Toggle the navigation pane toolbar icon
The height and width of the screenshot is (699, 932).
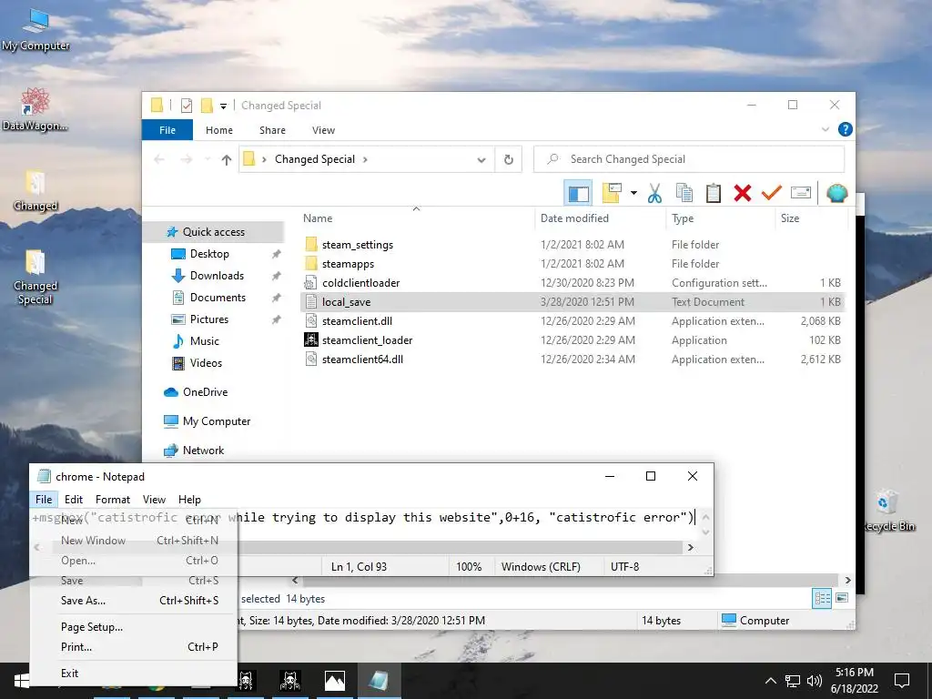pos(578,193)
